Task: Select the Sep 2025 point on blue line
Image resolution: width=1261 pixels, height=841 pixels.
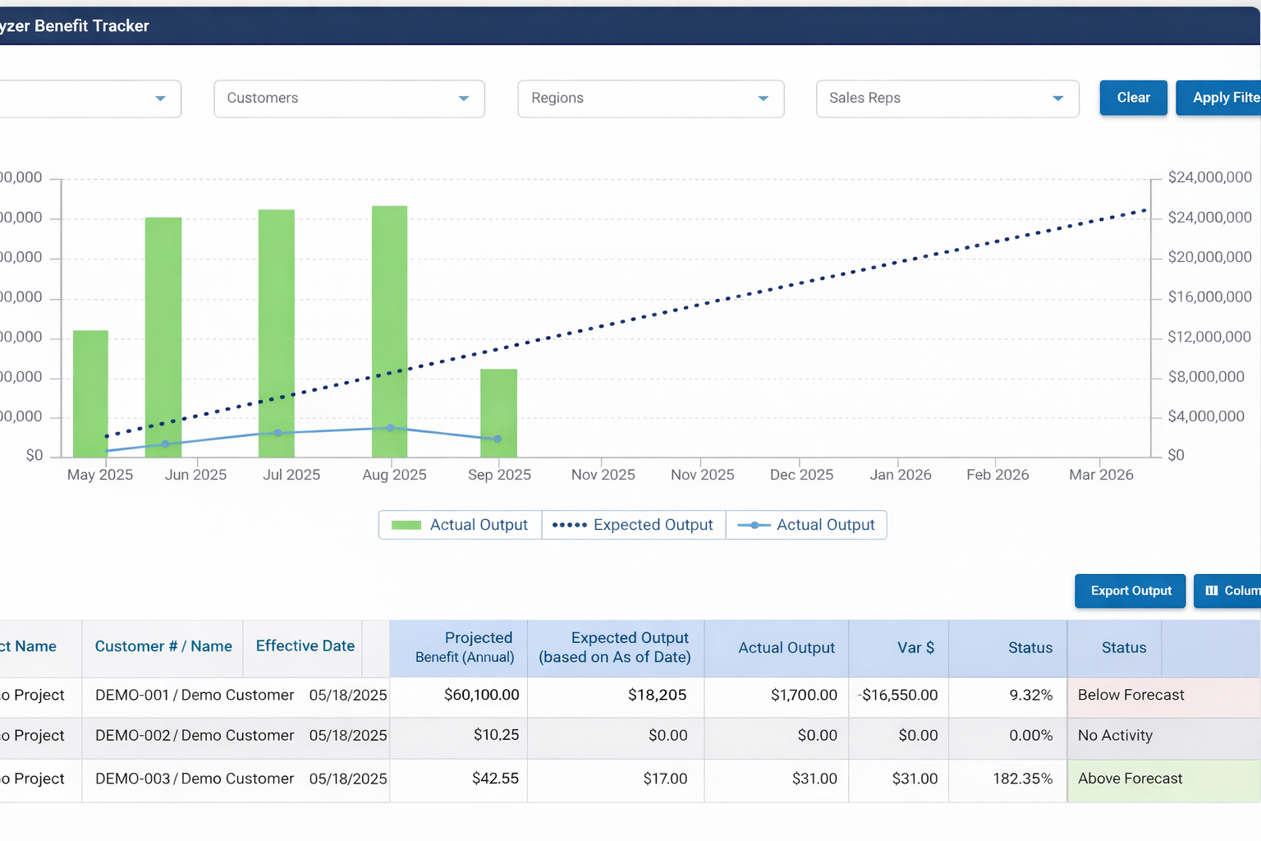Action: [x=498, y=439]
